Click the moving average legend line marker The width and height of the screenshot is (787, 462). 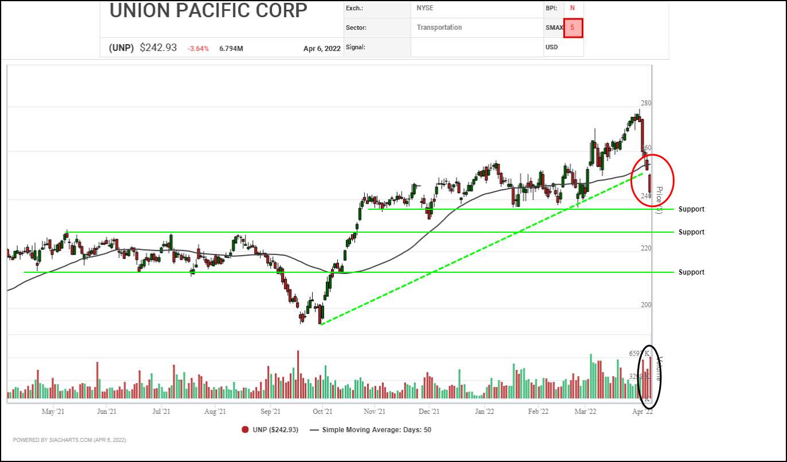point(314,430)
